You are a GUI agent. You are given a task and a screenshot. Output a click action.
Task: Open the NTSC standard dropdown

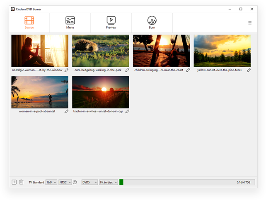point(65,182)
